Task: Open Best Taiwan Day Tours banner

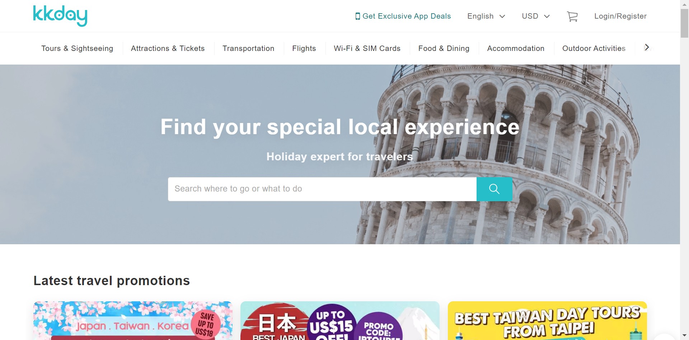Action: click(547, 321)
